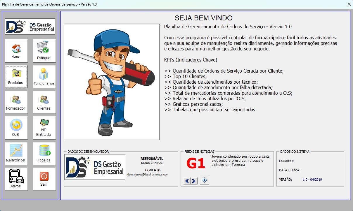
Task: Open the Estoque shopping cart icon
Action: (x=44, y=51)
